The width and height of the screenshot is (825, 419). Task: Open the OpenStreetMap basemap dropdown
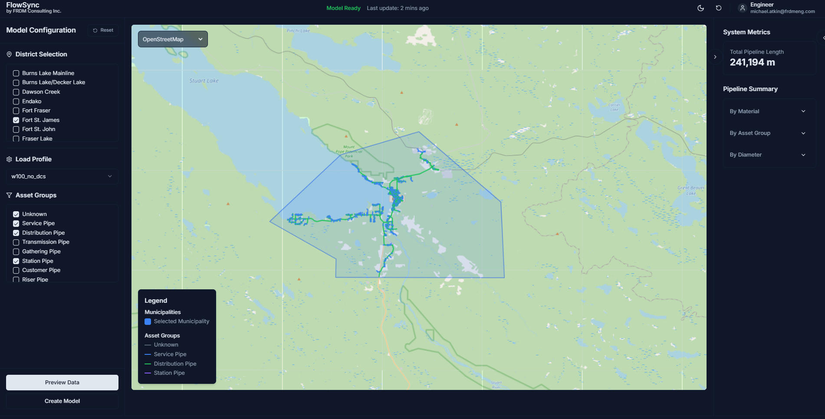(173, 39)
